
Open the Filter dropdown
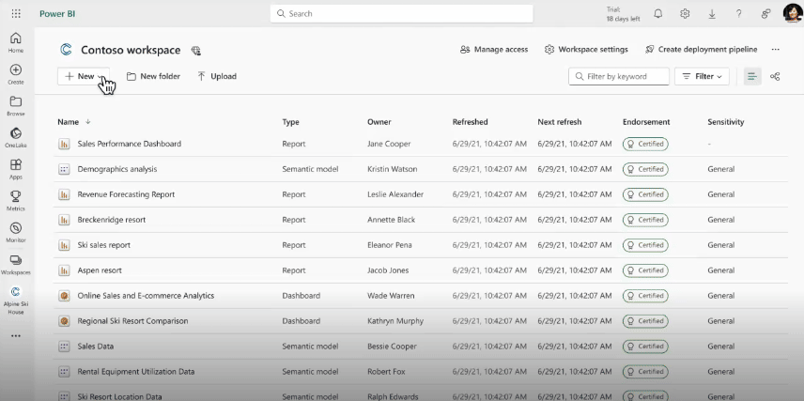click(x=702, y=76)
